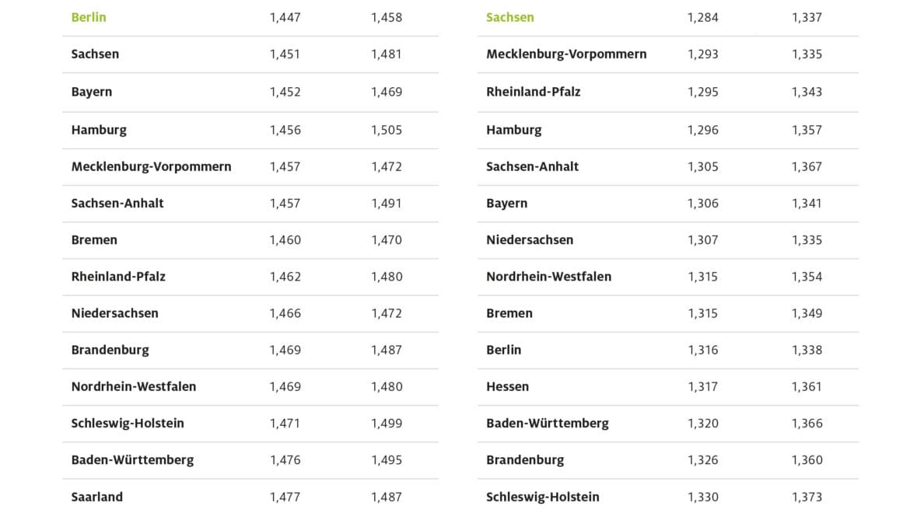Click Schleswig-Holstein value 1,373 in right table

tap(807, 497)
